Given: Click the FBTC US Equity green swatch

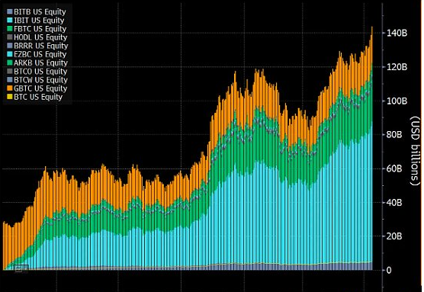Looking at the screenshot, I should pos(10,29).
